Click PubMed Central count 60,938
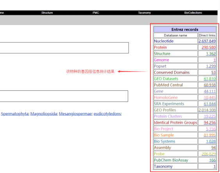 [209, 85]
